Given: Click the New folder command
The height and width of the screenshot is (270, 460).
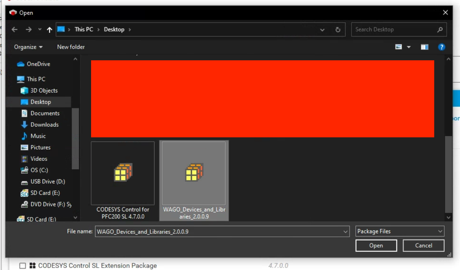Looking at the screenshot, I should click(x=71, y=47).
